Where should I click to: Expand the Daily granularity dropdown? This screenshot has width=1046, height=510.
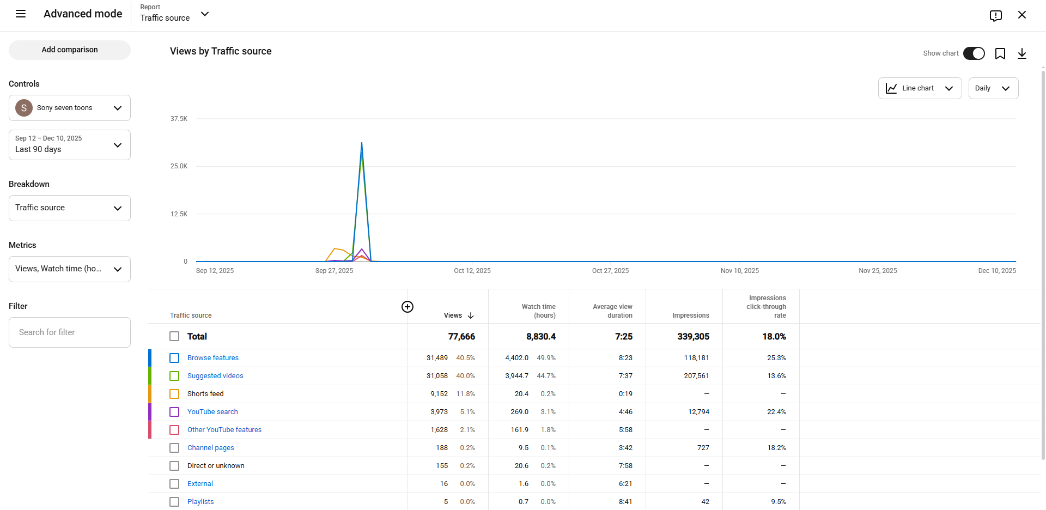coord(993,88)
